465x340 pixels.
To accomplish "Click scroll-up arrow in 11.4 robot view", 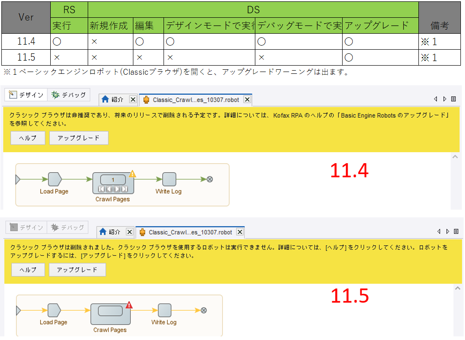I will [455, 157].
